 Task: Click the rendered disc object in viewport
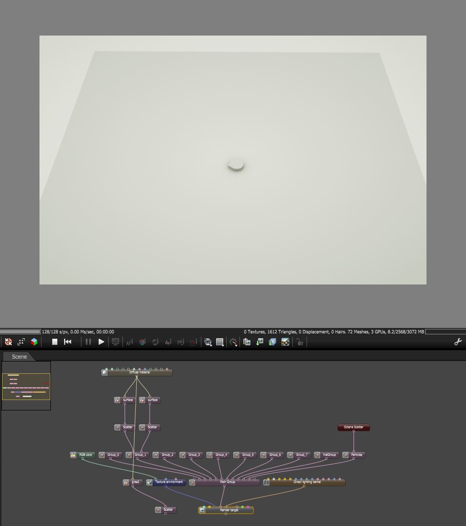point(236,166)
